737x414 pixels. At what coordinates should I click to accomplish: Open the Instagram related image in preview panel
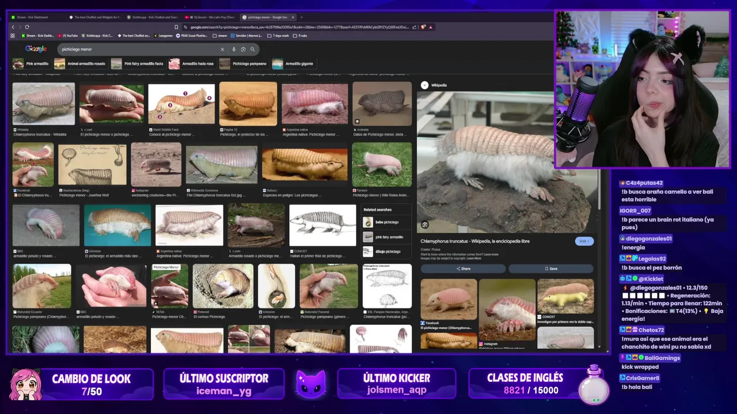coord(507,309)
